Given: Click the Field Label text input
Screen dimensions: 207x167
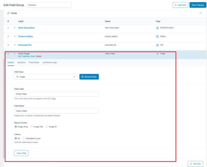Looking at the screenshot, I should [56, 94].
